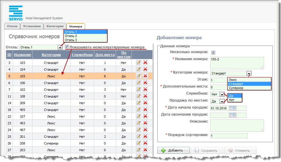Open the Установки tab
This screenshot has height=162, width=281.
(32, 26)
